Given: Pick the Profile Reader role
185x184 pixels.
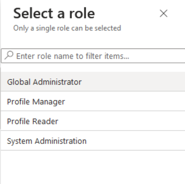Looking at the screenshot, I should point(93,121).
